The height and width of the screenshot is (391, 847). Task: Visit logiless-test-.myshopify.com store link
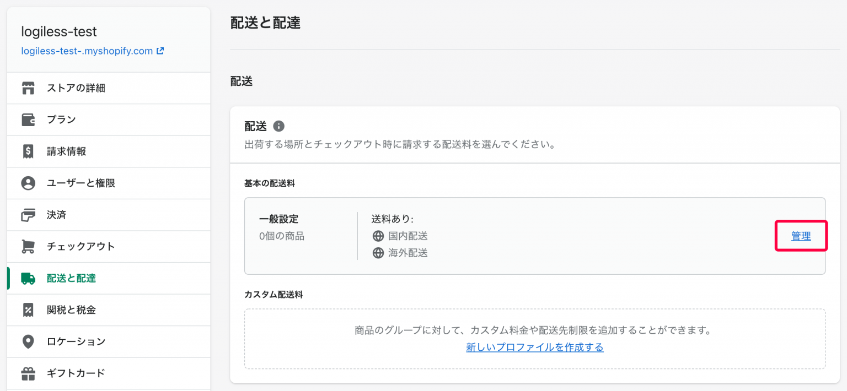click(85, 51)
